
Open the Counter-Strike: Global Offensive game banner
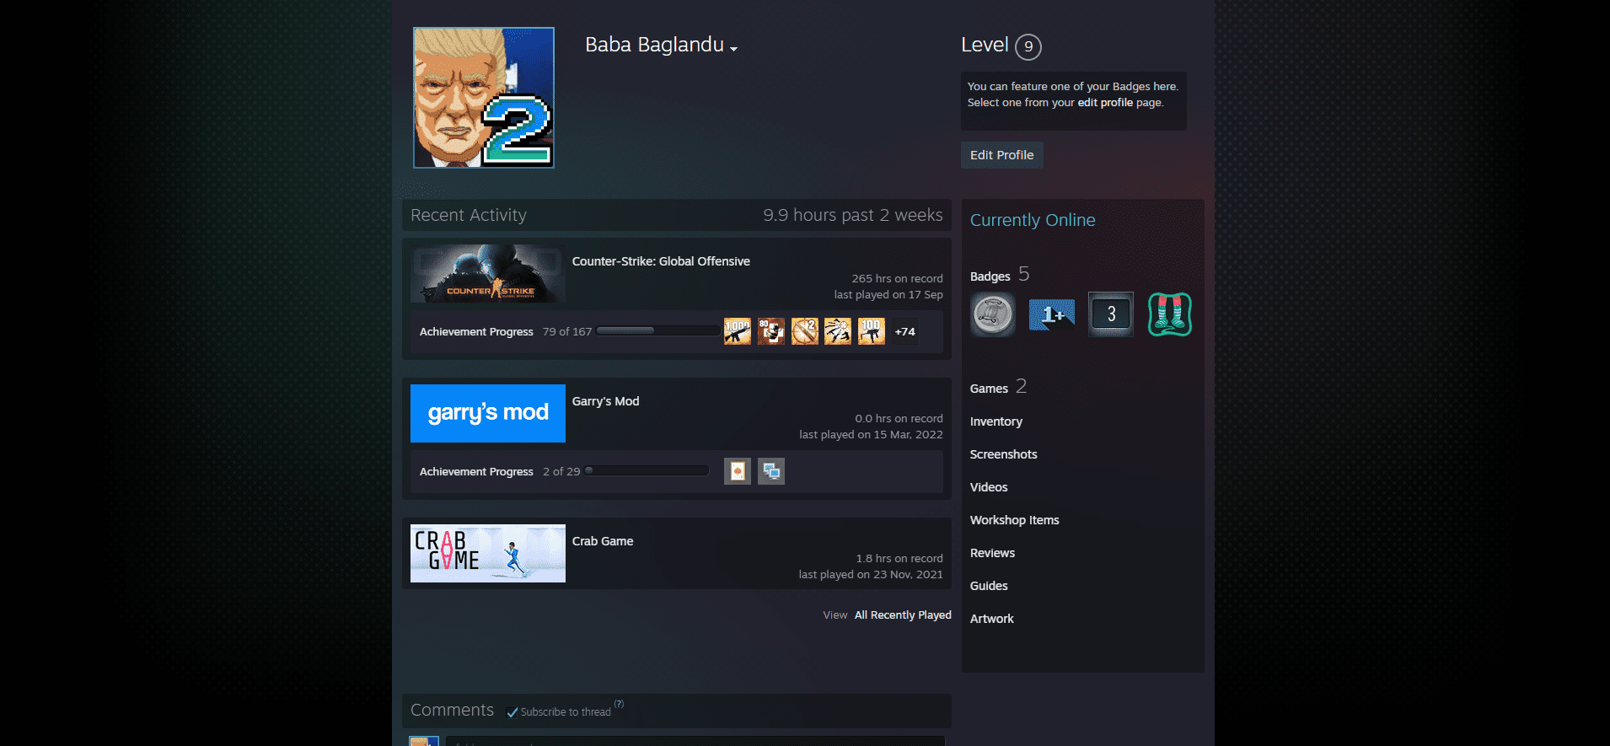488,273
